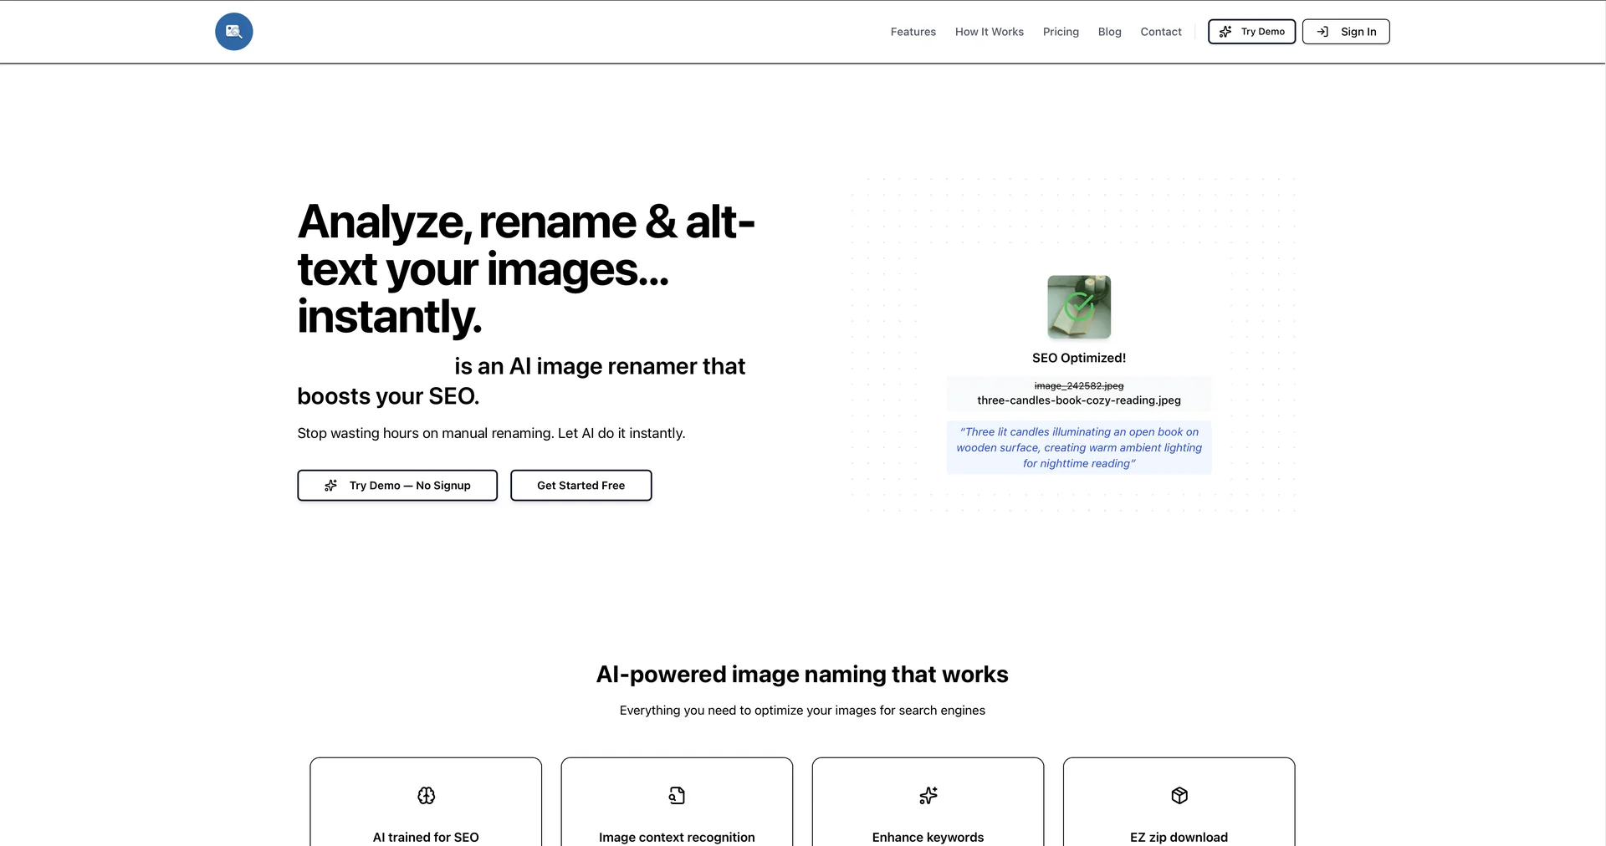
Task: Click text Everything you need to optimize your images
Action: 802,711
